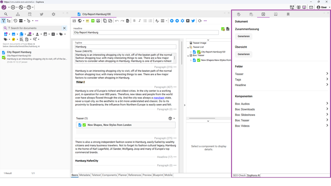Select the City Report Hamburg search result

(x=35, y=57)
